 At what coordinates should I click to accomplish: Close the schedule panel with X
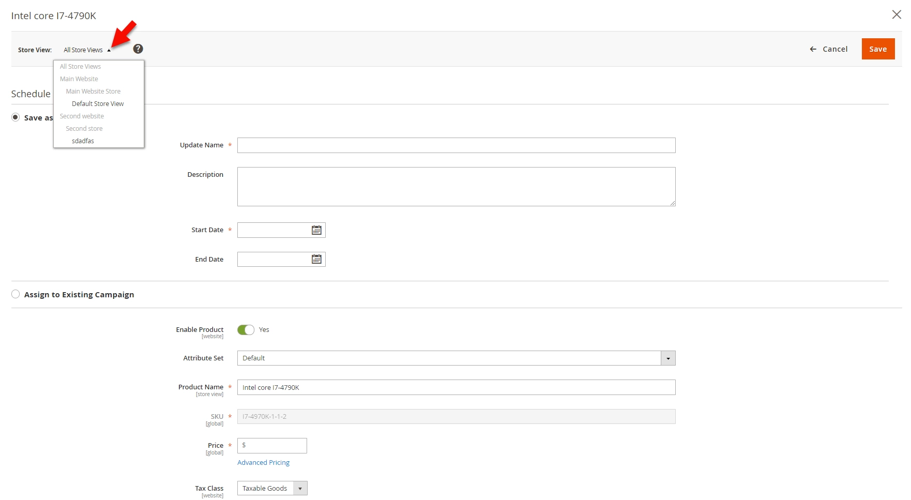897,14
